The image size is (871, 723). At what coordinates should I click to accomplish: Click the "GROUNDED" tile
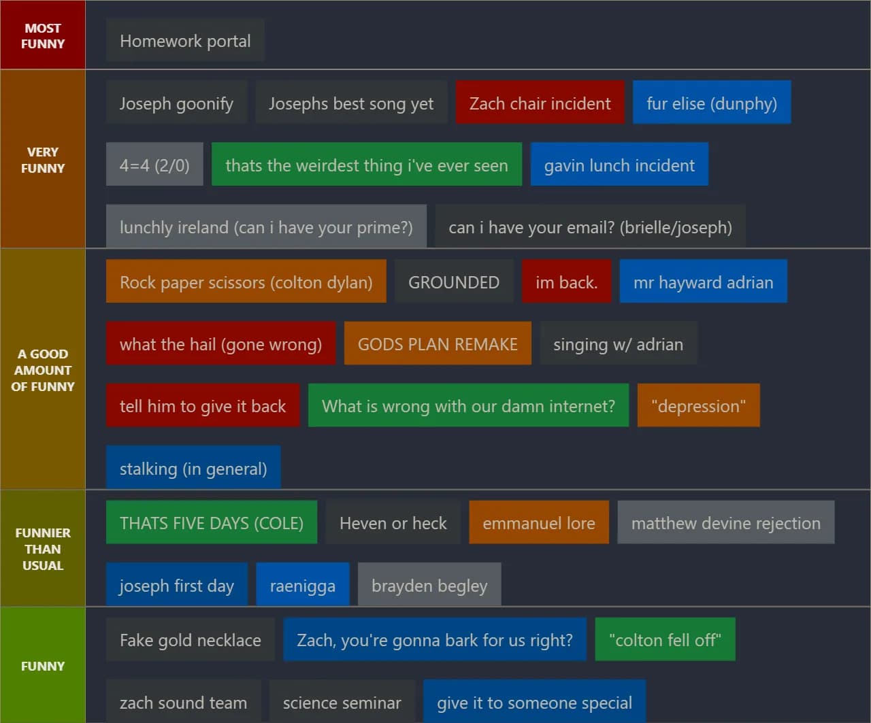click(x=453, y=282)
